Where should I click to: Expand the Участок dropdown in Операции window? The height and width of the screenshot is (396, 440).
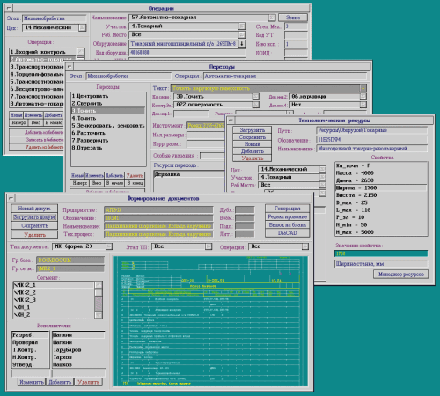tap(242, 26)
